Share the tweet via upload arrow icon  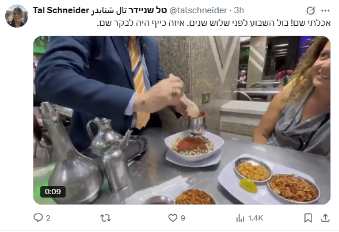click(x=325, y=218)
